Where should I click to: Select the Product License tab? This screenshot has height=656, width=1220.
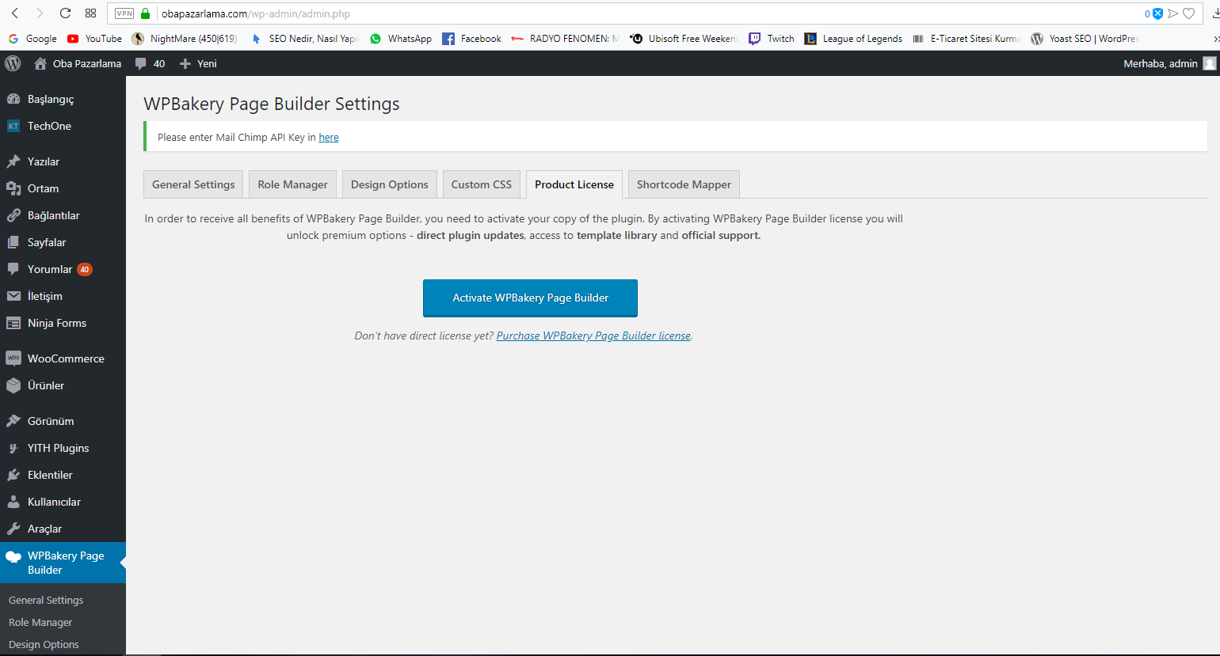574,184
